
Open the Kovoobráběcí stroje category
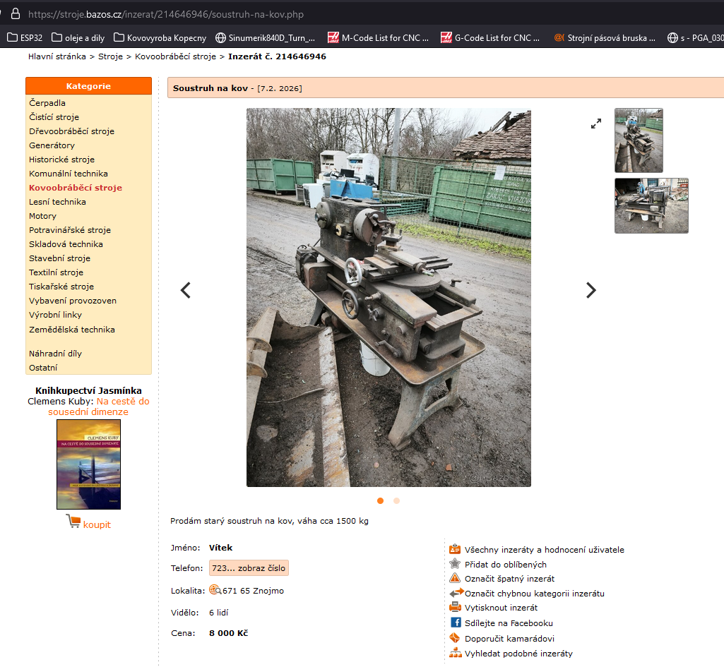76,188
